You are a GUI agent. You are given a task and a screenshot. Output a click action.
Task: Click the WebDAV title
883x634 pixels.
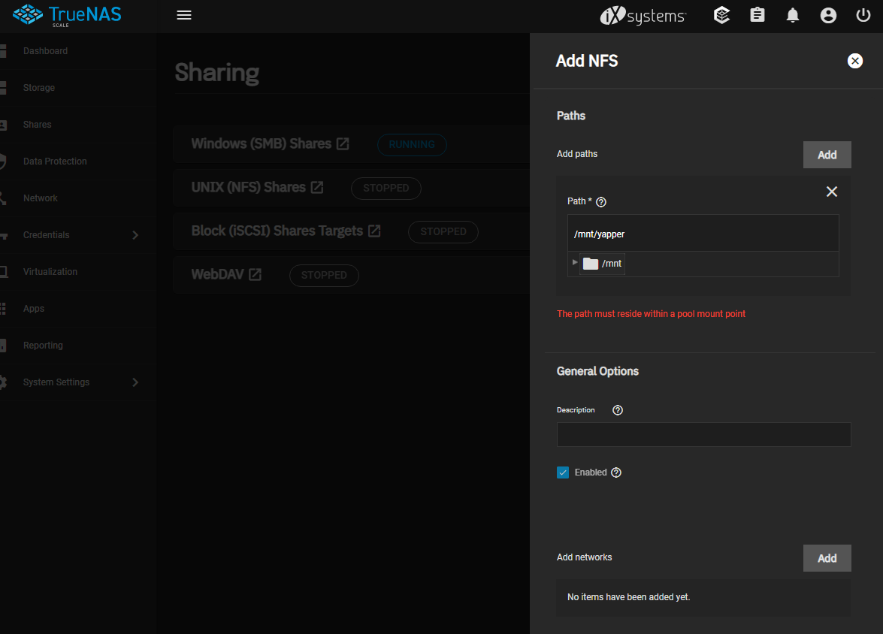pyautogui.click(x=217, y=274)
